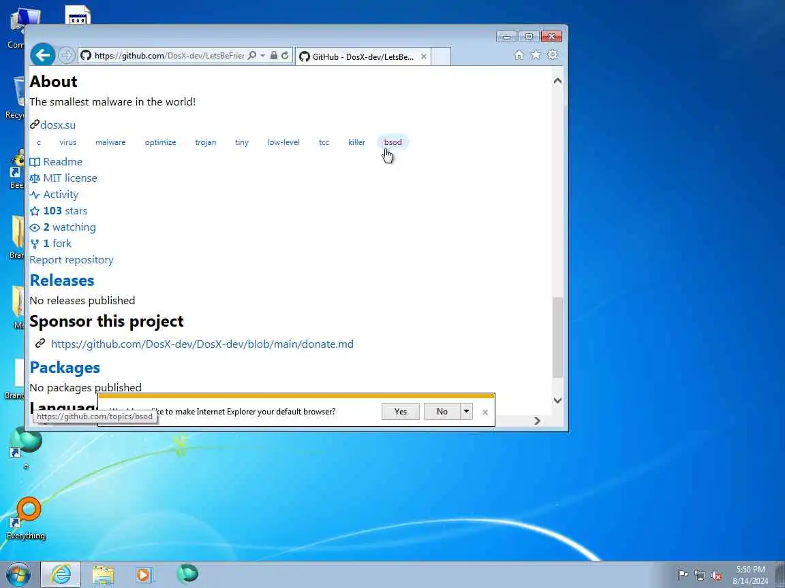Select the 'c' topic tag
Viewport: 785px width, 588px height.
39,142
